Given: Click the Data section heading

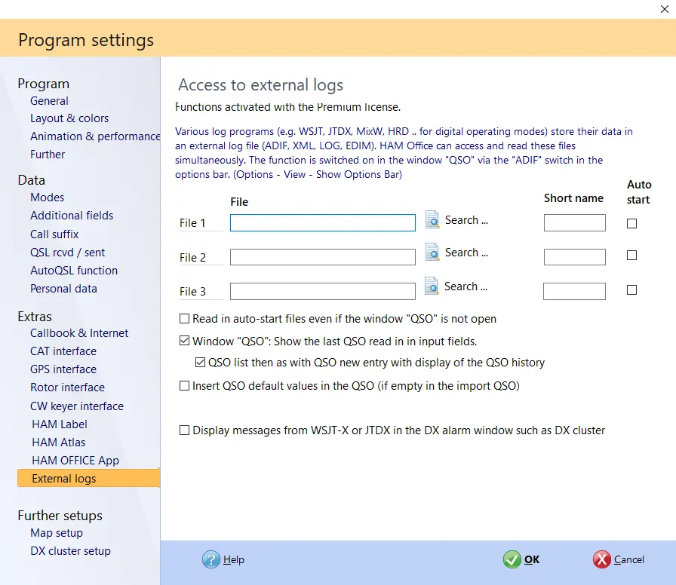Looking at the screenshot, I should tap(31, 180).
